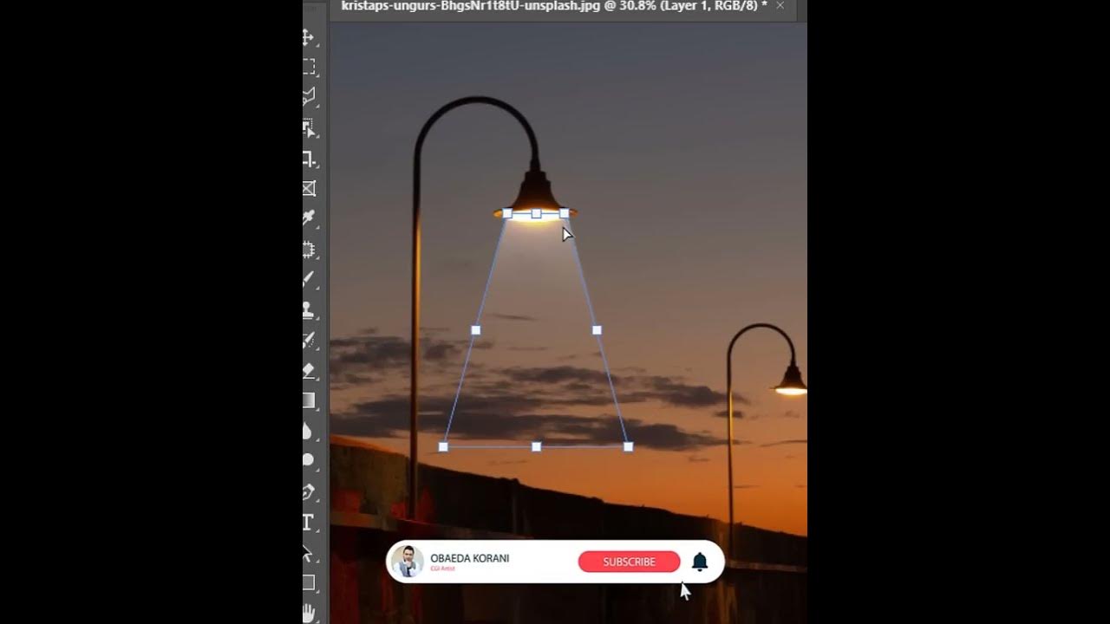Viewport: 1110px width, 624px height.
Task: Select the Rectangular Marquee tool
Action: click(x=308, y=66)
